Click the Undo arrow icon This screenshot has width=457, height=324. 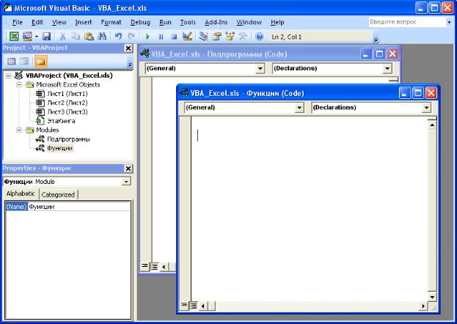pos(118,37)
